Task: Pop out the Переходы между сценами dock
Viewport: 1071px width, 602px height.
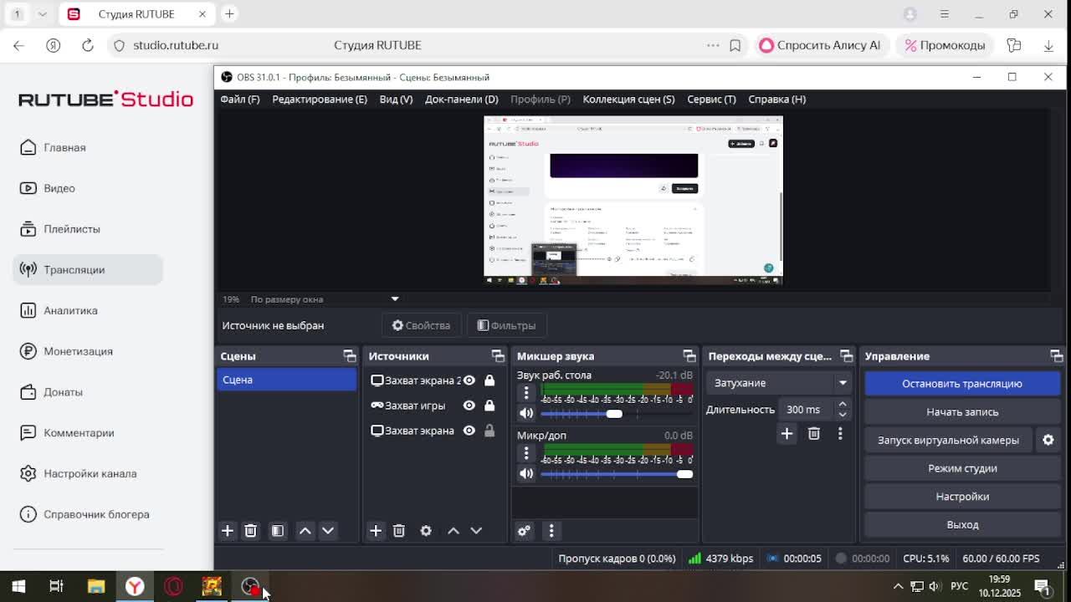Action: point(847,356)
